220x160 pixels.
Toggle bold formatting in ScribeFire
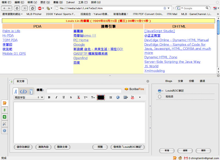tap(49, 97)
